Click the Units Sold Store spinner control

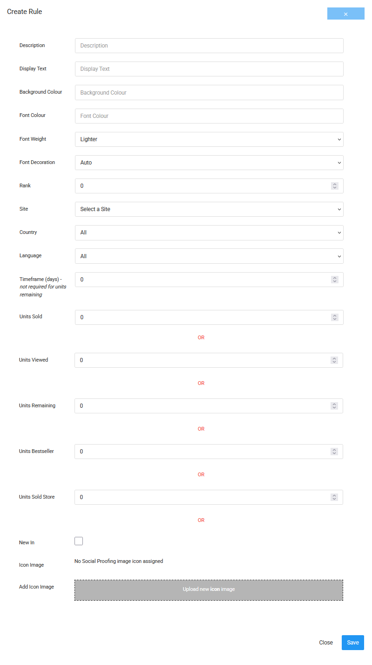(334, 497)
